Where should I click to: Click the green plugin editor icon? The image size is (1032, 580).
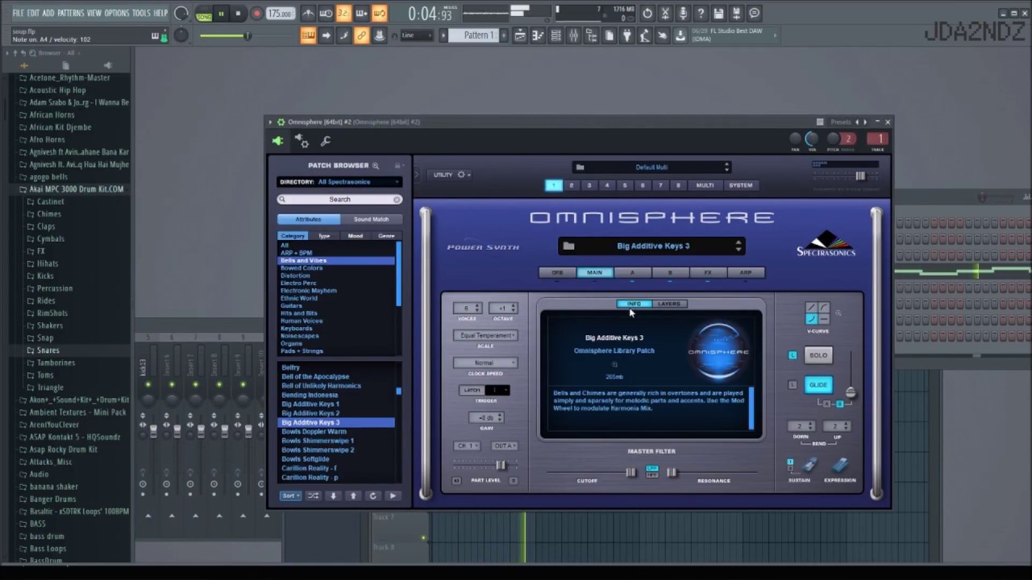(x=277, y=141)
